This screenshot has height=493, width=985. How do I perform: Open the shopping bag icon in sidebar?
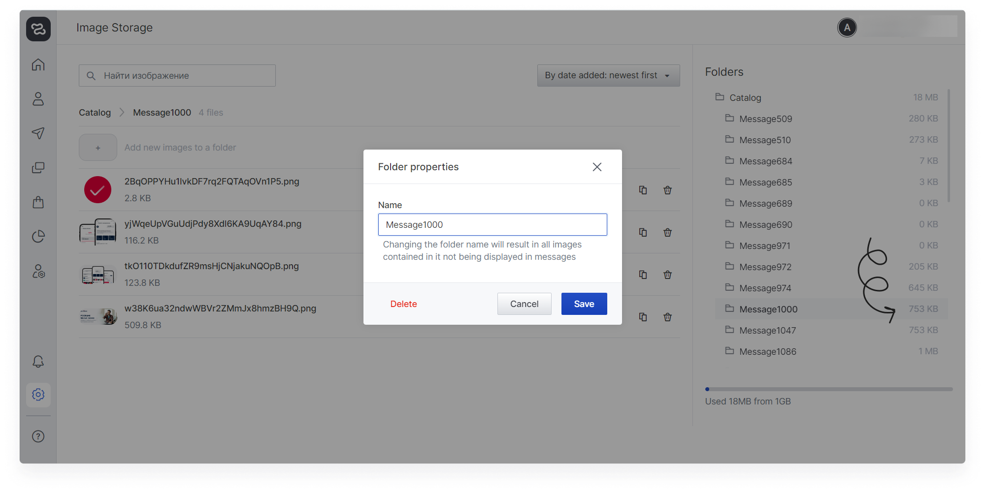38,202
